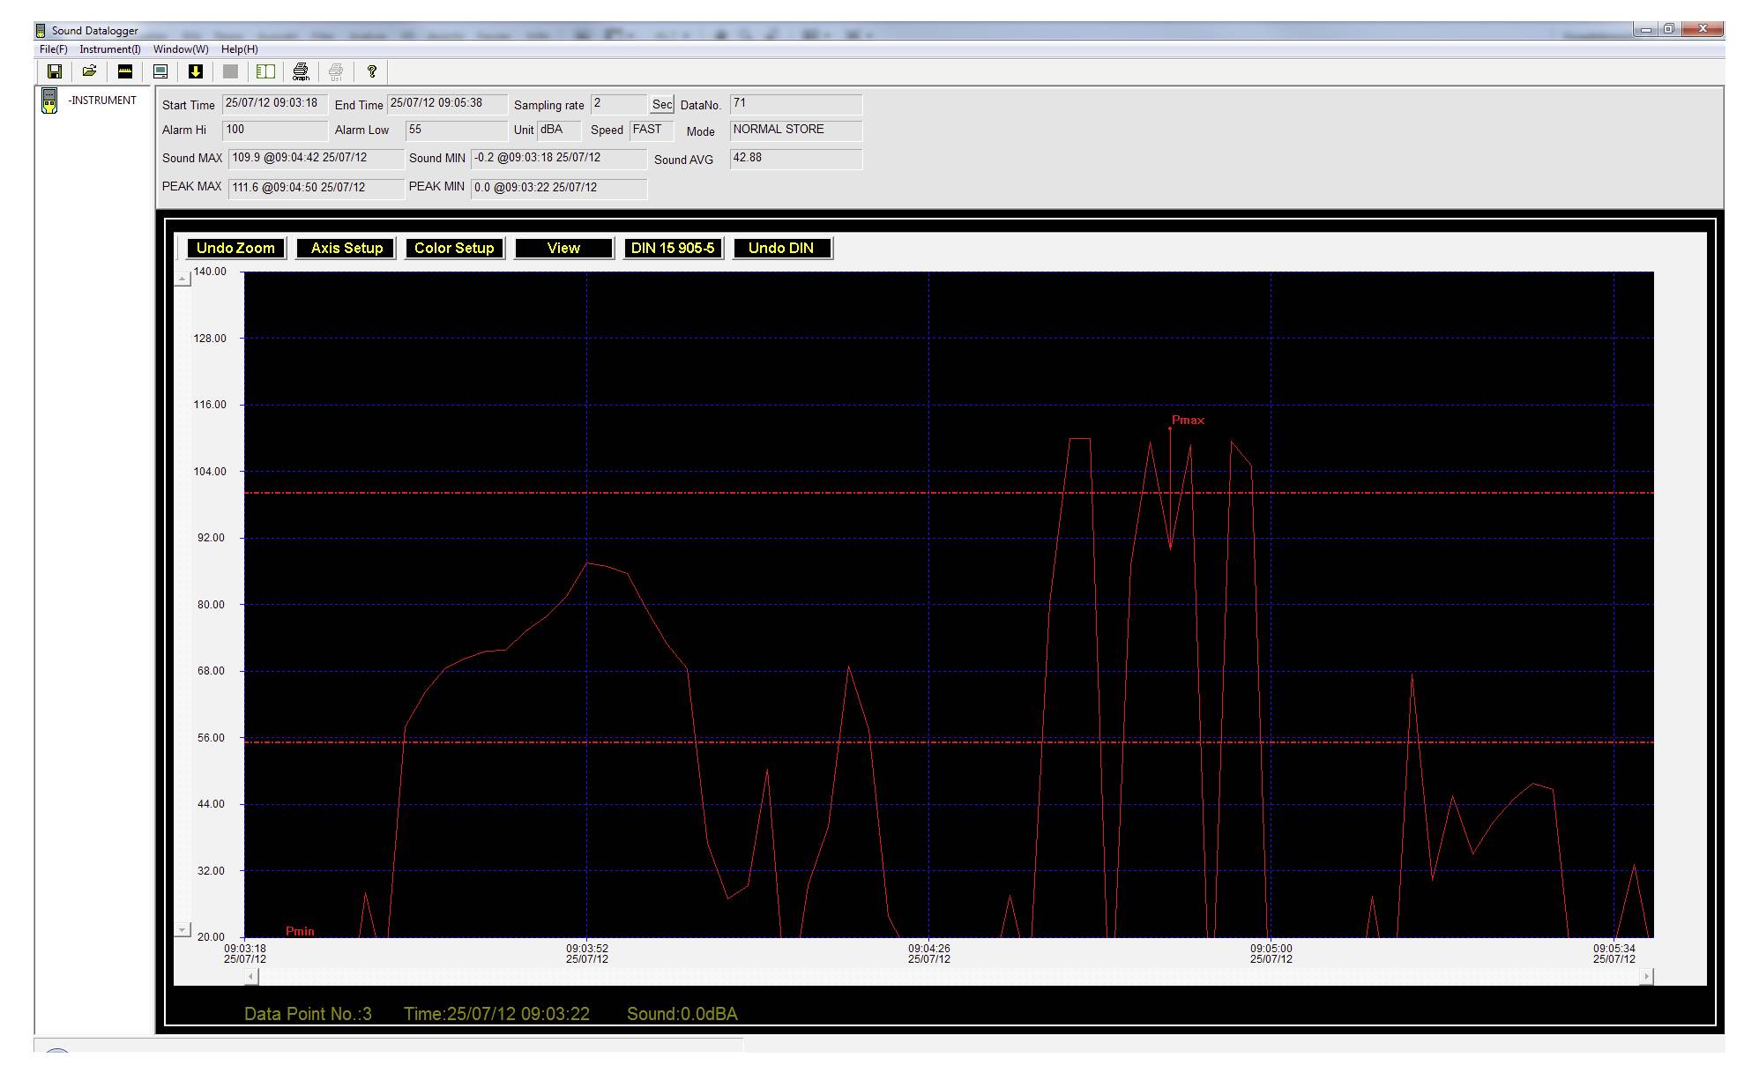Click the Sampling rate value field
The image size is (1759, 1073).
click(618, 104)
